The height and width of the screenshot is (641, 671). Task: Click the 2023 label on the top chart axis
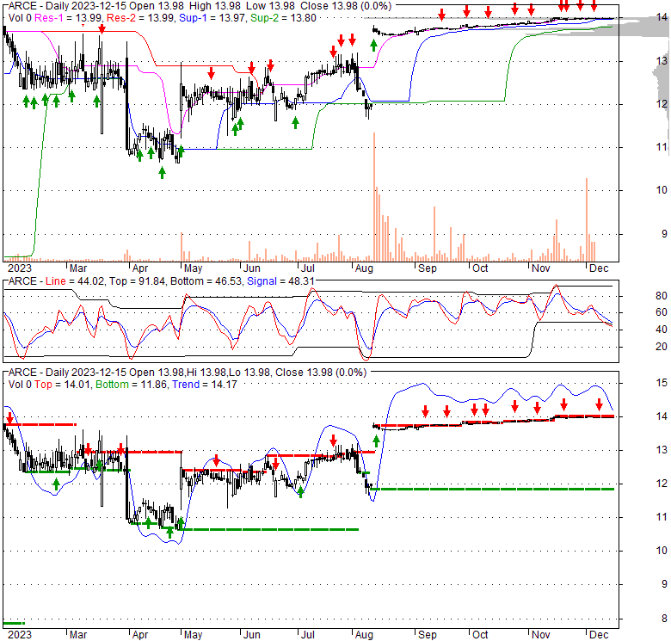click(x=20, y=268)
